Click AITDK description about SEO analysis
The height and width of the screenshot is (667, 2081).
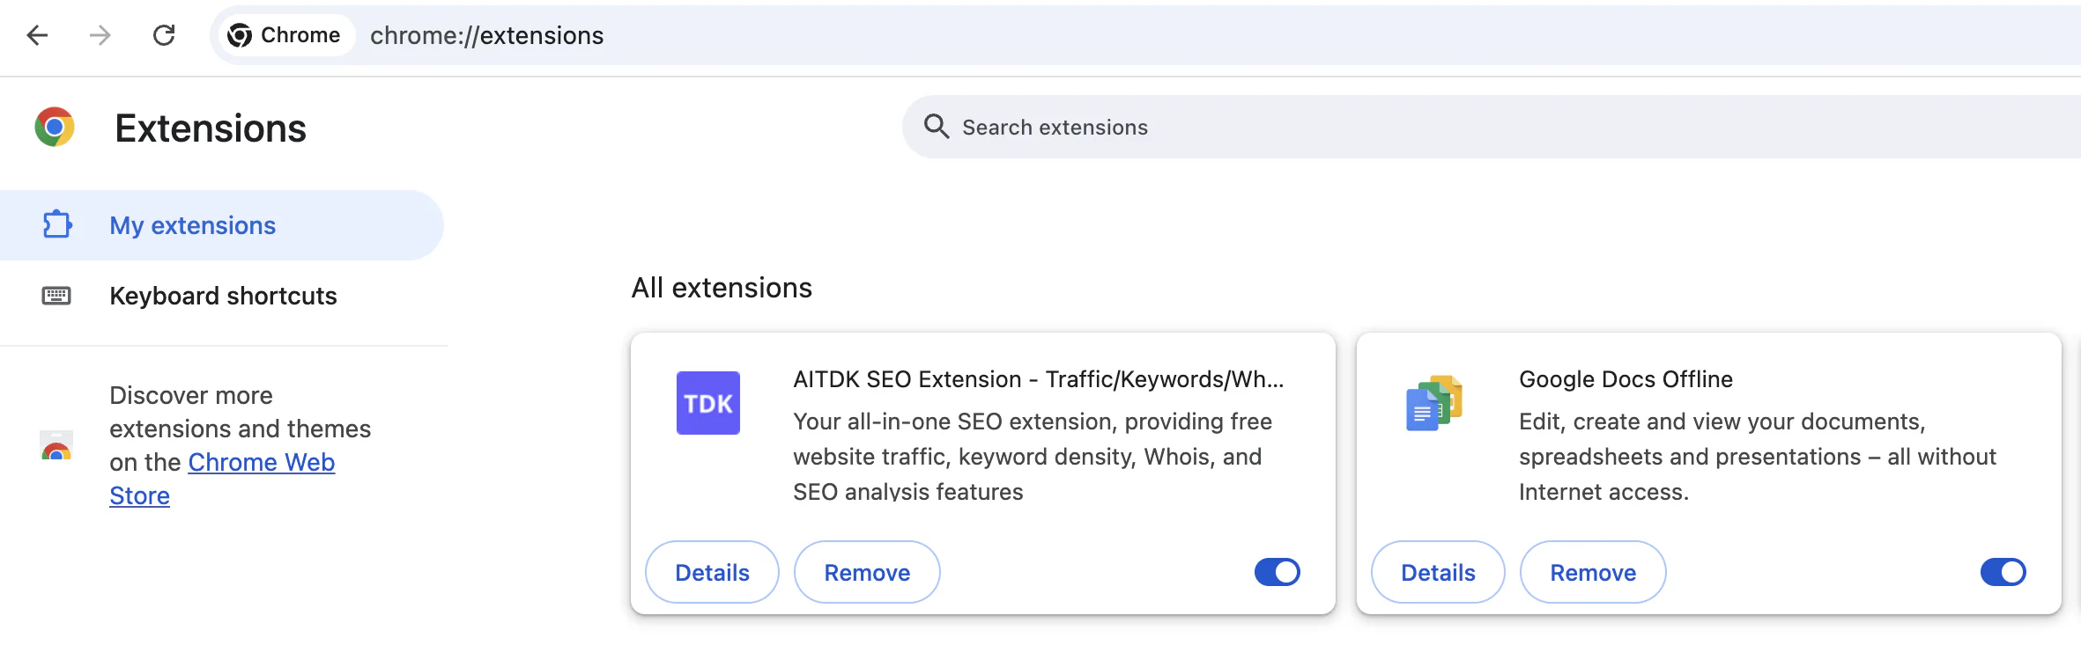(x=1033, y=457)
